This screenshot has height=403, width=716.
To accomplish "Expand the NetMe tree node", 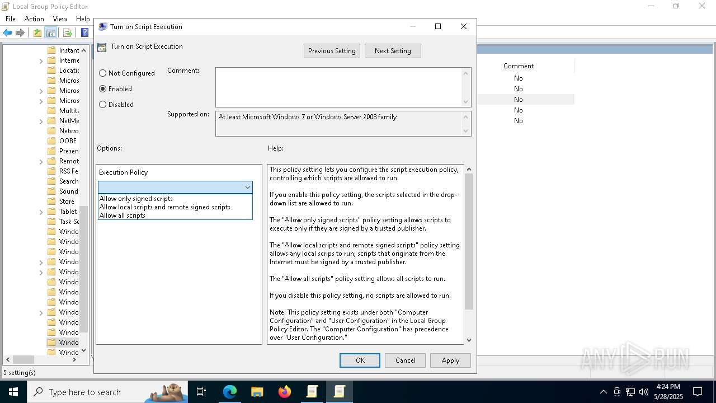I will point(41,121).
